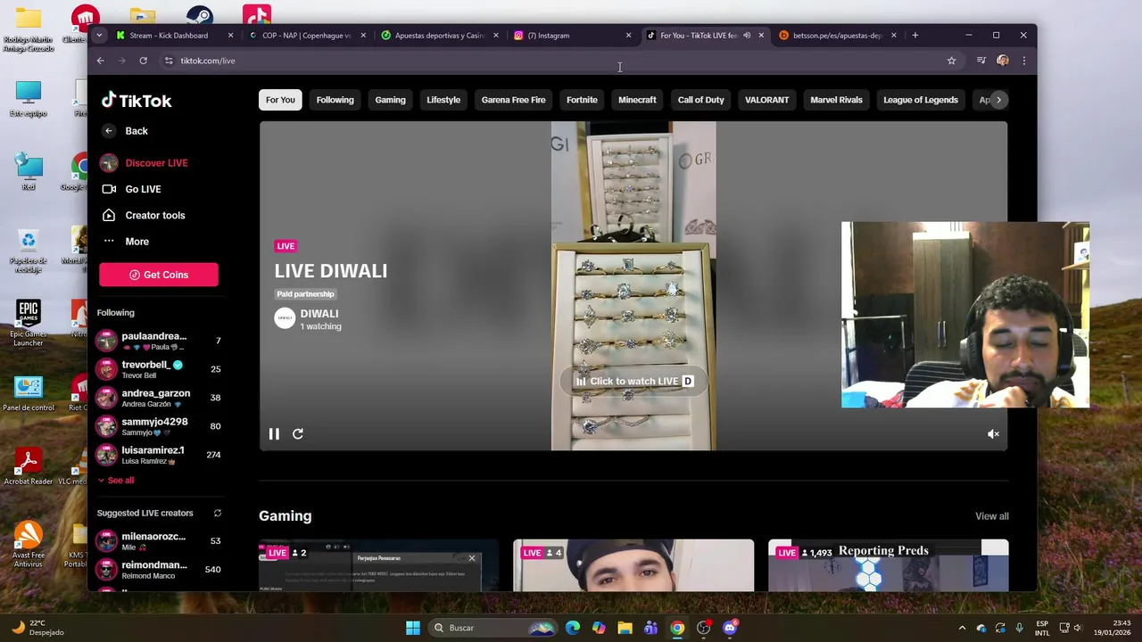View site information icon in address bar
Image resolution: width=1142 pixels, height=642 pixels.
coord(169,61)
